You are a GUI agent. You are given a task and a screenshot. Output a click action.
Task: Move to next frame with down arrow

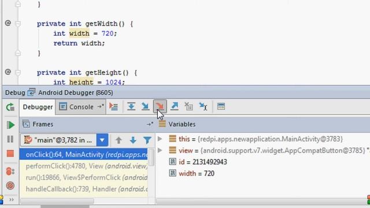click(x=133, y=140)
